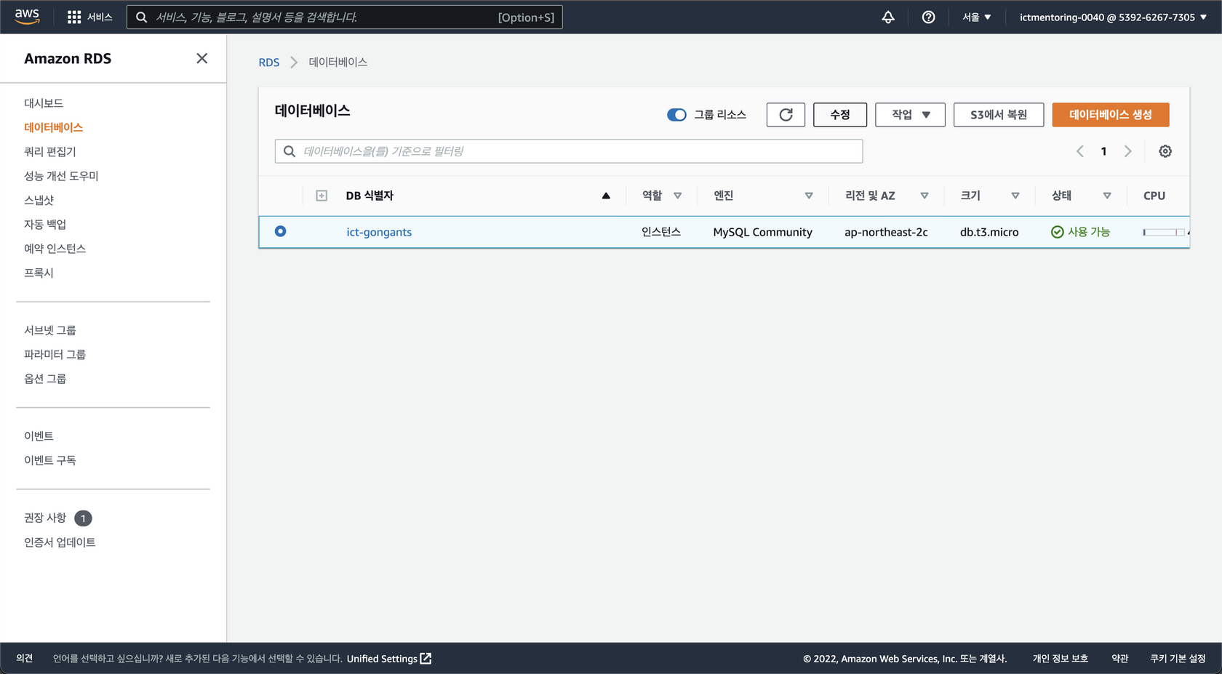Open Cookie preferences in footer
Viewport: 1222px width, 674px height.
pos(1178,659)
